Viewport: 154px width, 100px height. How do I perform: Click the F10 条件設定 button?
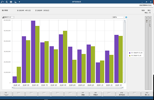(x=122, y=94)
